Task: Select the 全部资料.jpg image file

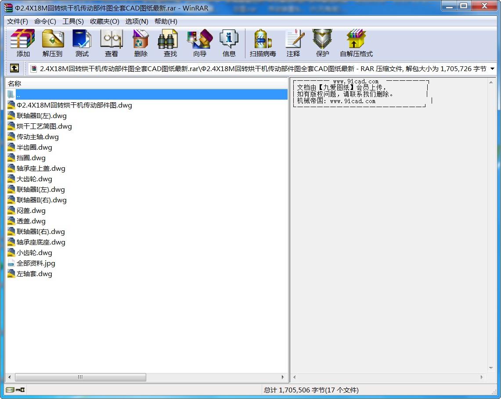Action: [x=36, y=263]
